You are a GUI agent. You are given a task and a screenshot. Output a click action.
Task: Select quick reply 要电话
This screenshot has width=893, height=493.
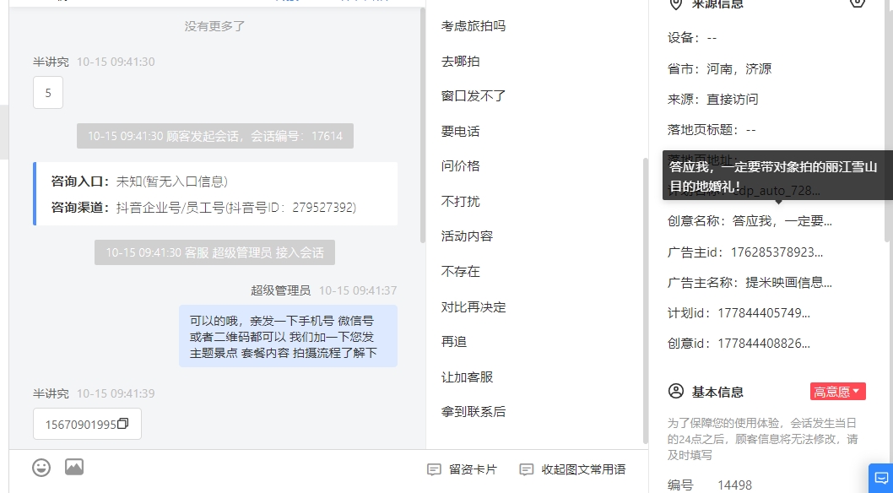pos(460,132)
